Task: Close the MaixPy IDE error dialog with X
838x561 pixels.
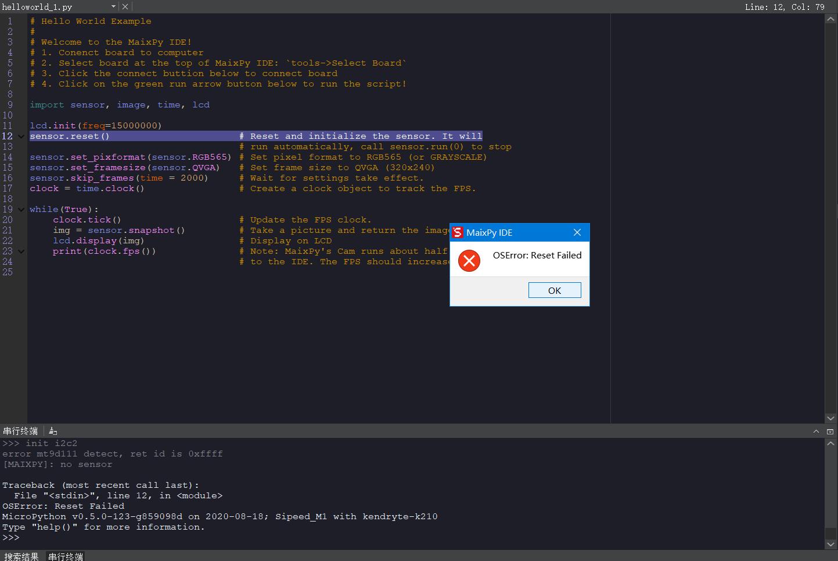Action: pos(577,232)
